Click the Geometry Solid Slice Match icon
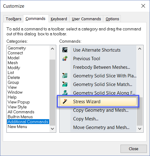The image size is (150, 156). 65,84
